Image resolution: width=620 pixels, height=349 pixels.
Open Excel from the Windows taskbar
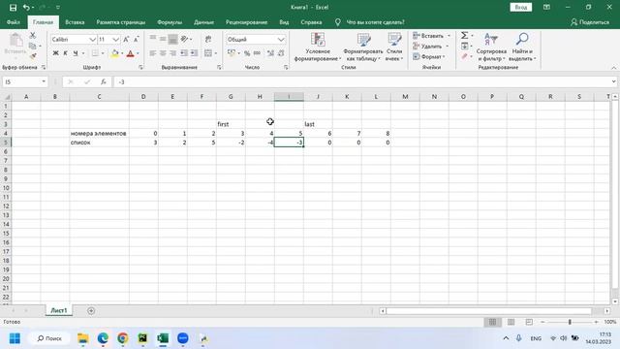163,338
